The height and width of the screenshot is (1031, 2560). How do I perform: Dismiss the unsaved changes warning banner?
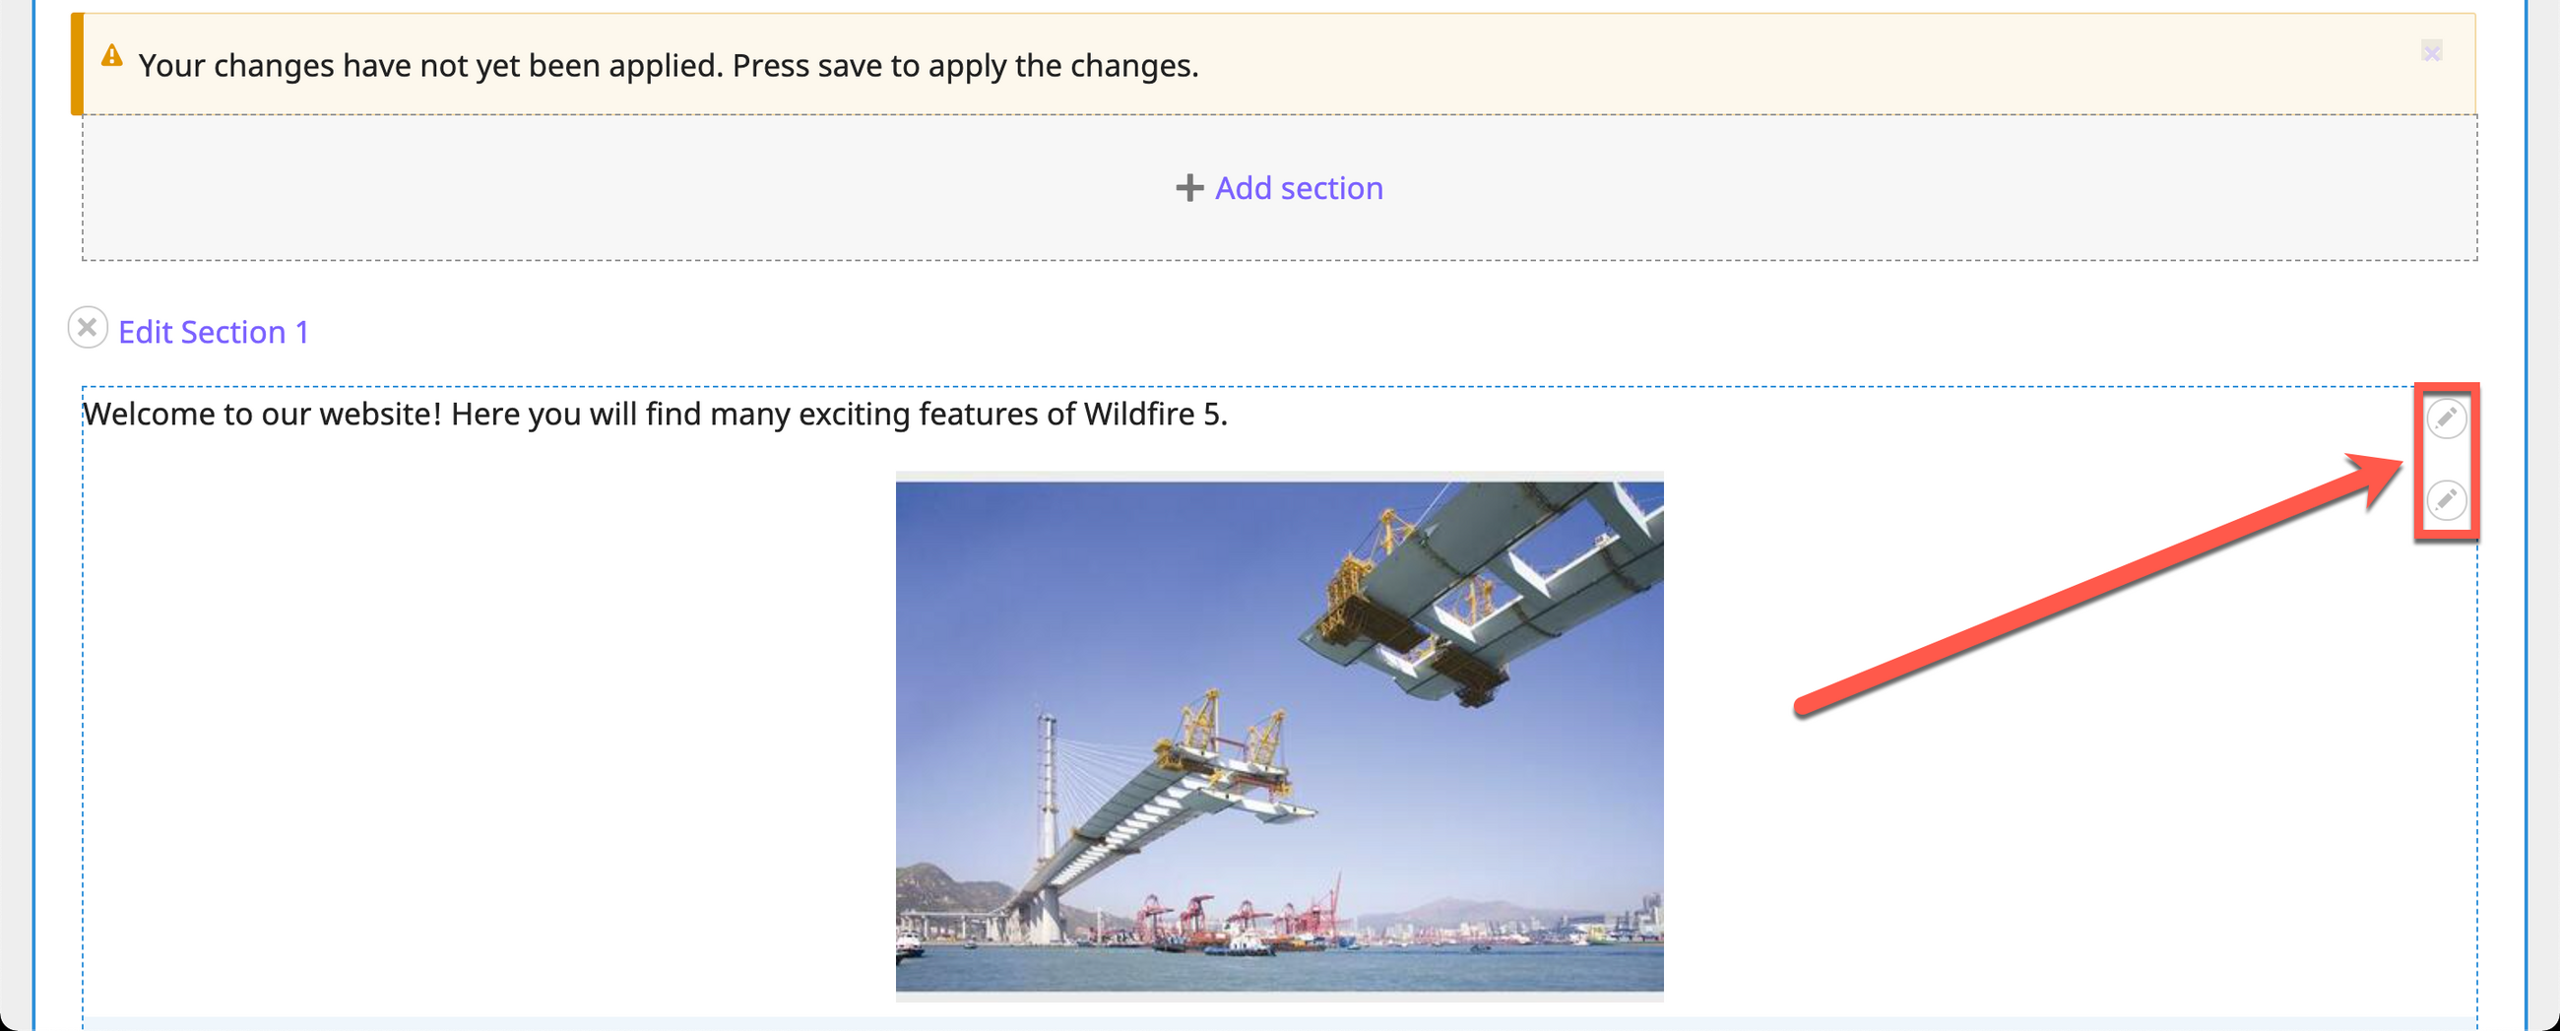pos(2431,52)
